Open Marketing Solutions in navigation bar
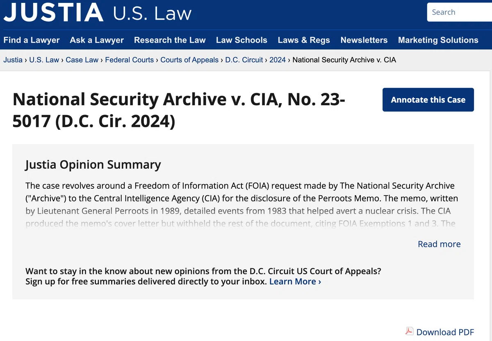Viewport: 492px width, 341px height. (x=438, y=40)
